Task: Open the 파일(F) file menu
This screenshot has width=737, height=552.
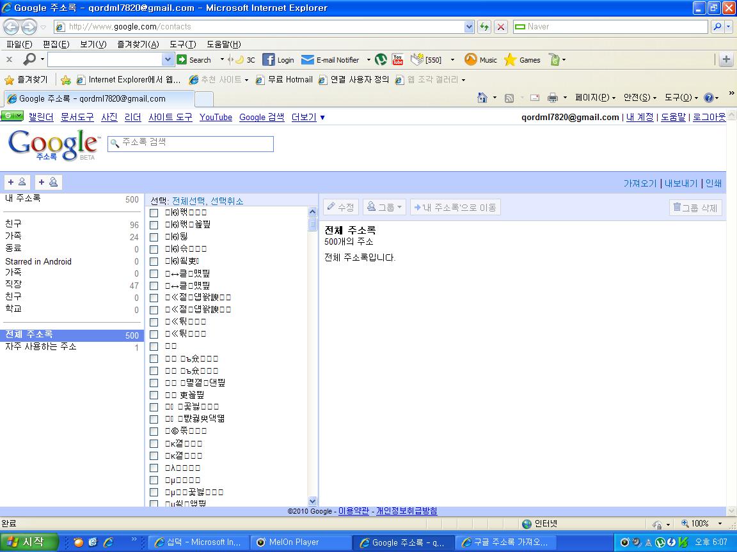Action: click(x=19, y=44)
